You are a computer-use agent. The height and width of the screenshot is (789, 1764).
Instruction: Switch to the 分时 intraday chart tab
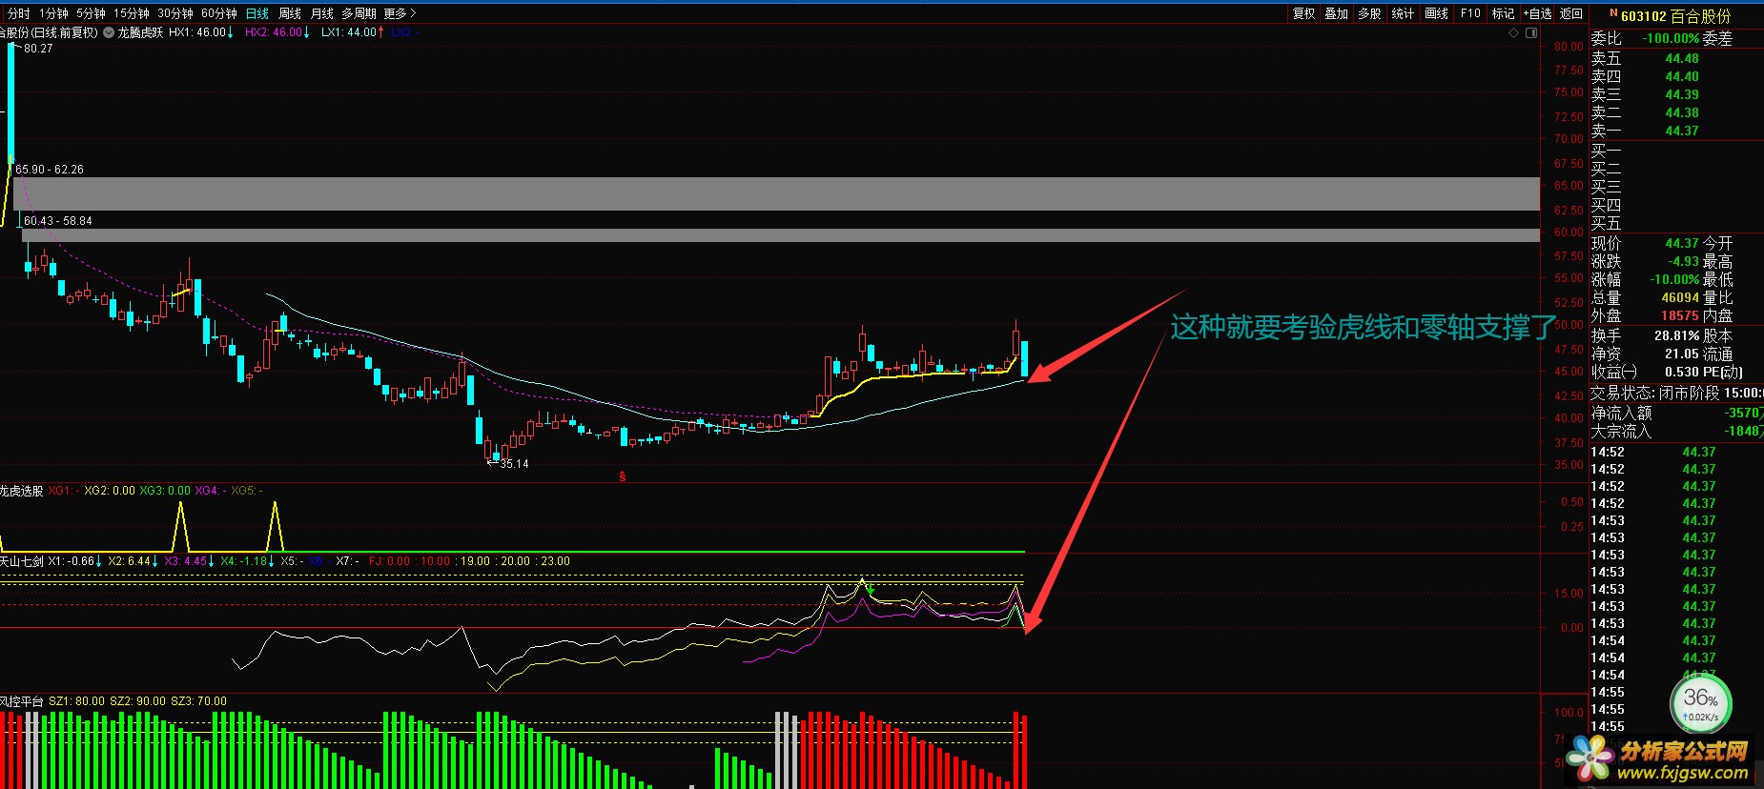18,13
